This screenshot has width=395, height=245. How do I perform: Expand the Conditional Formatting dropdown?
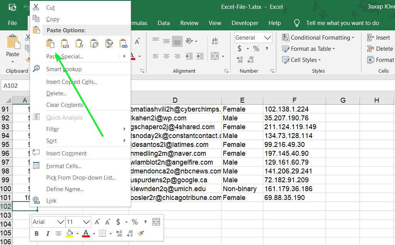[353, 38]
